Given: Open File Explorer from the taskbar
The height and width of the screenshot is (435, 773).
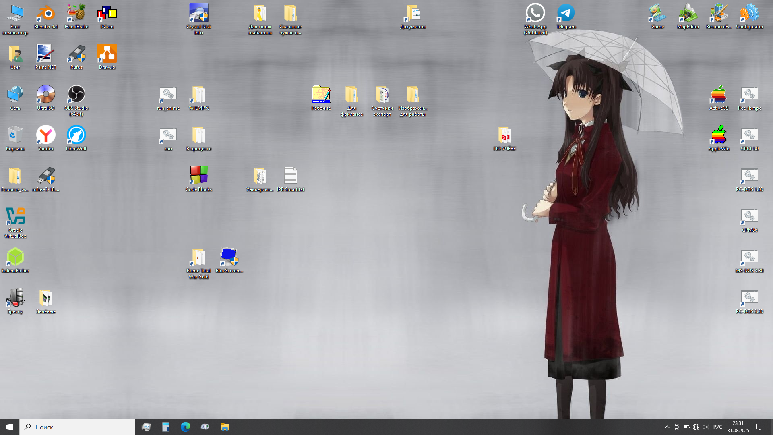Looking at the screenshot, I should point(225,427).
